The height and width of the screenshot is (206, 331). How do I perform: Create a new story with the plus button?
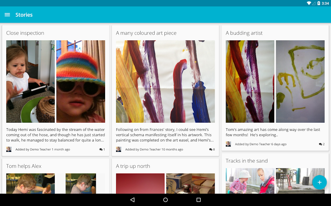[x=320, y=182]
